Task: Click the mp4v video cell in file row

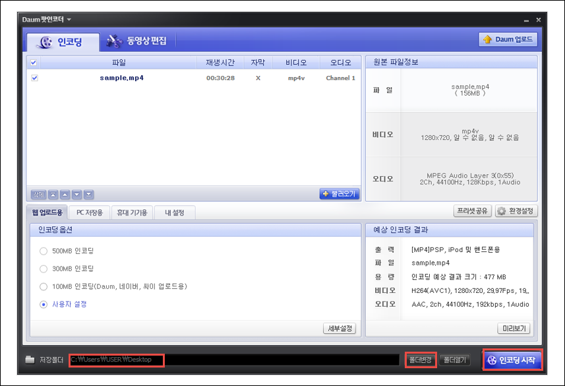Action: (x=296, y=78)
